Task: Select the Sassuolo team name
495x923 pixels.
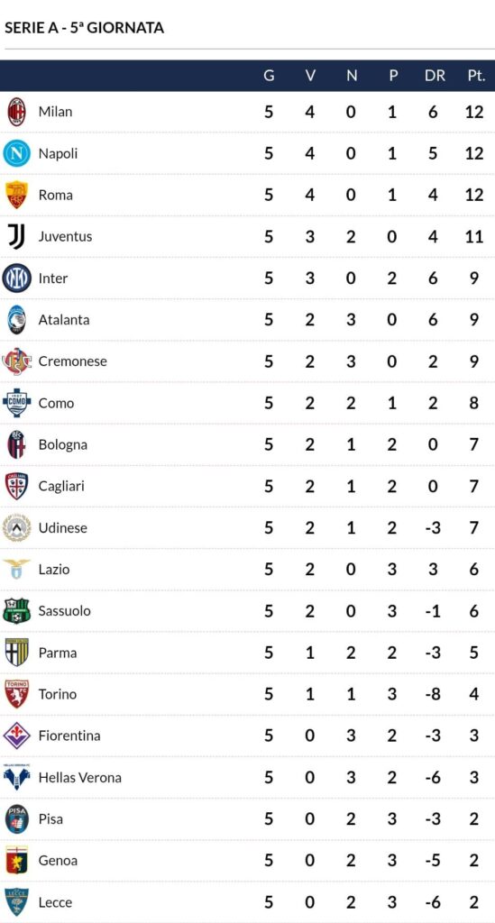Action: pos(64,611)
